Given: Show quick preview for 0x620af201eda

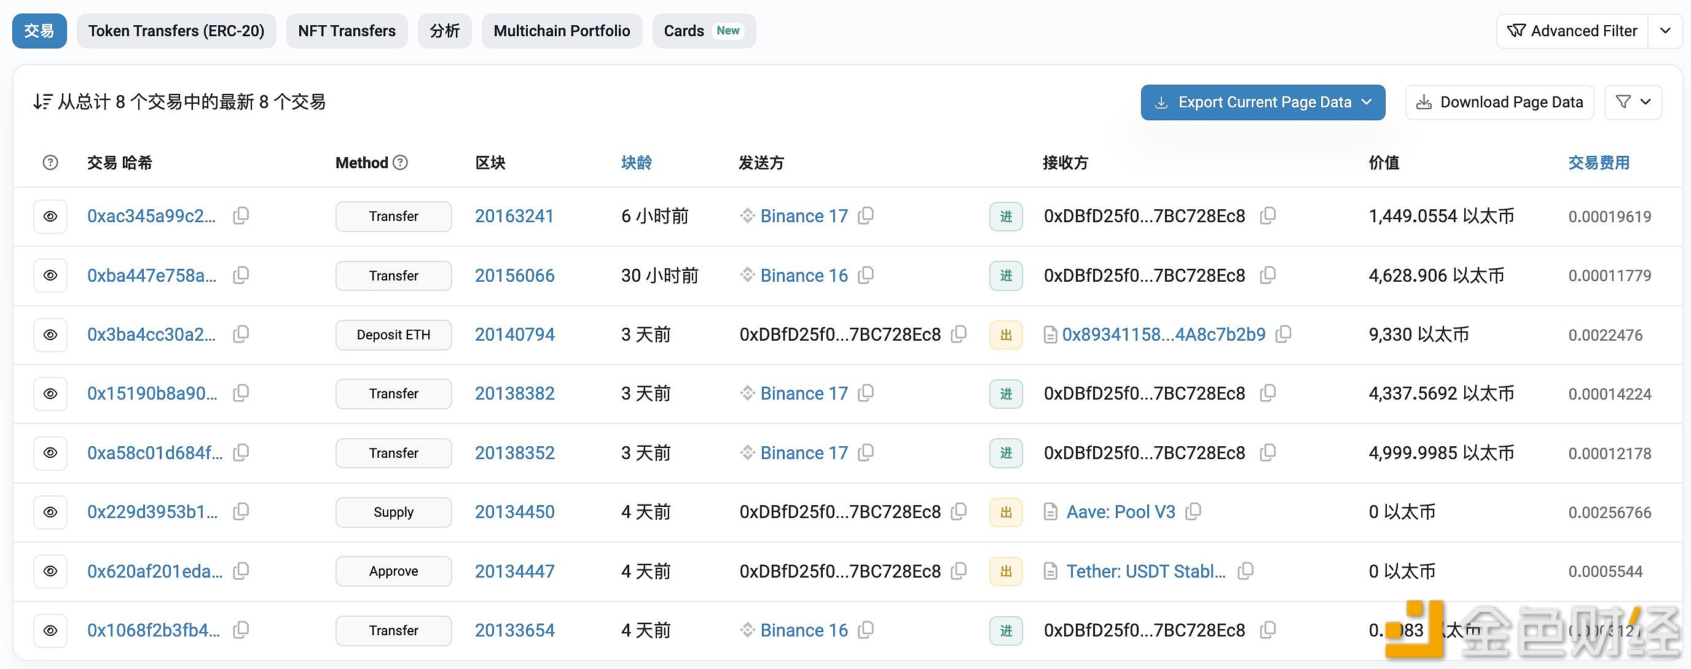Looking at the screenshot, I should click(50, 571).
